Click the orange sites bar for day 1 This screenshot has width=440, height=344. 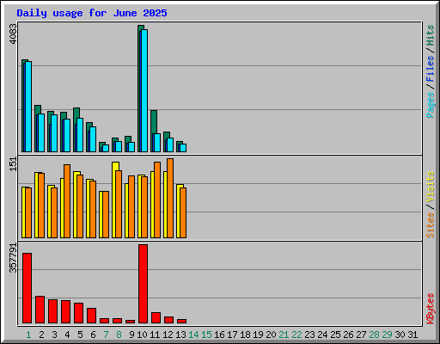(28, 212)
